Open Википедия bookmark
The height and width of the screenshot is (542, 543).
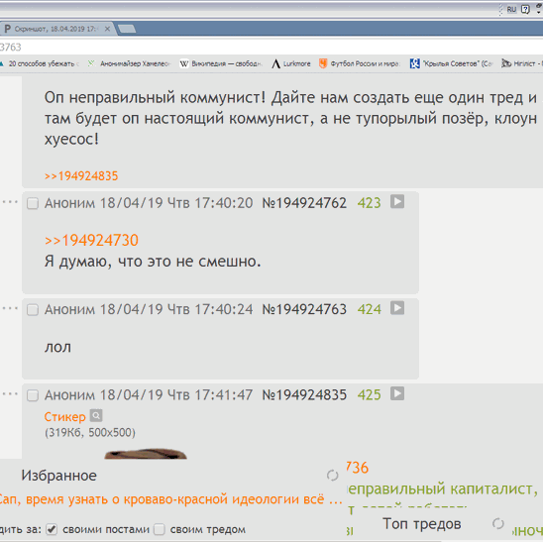tap(221, 63)
